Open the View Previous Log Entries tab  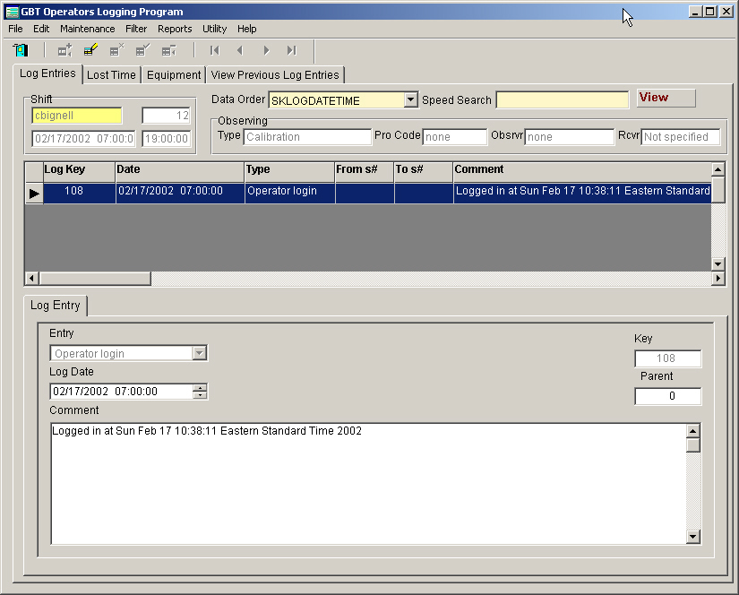[x=275, y=75]
